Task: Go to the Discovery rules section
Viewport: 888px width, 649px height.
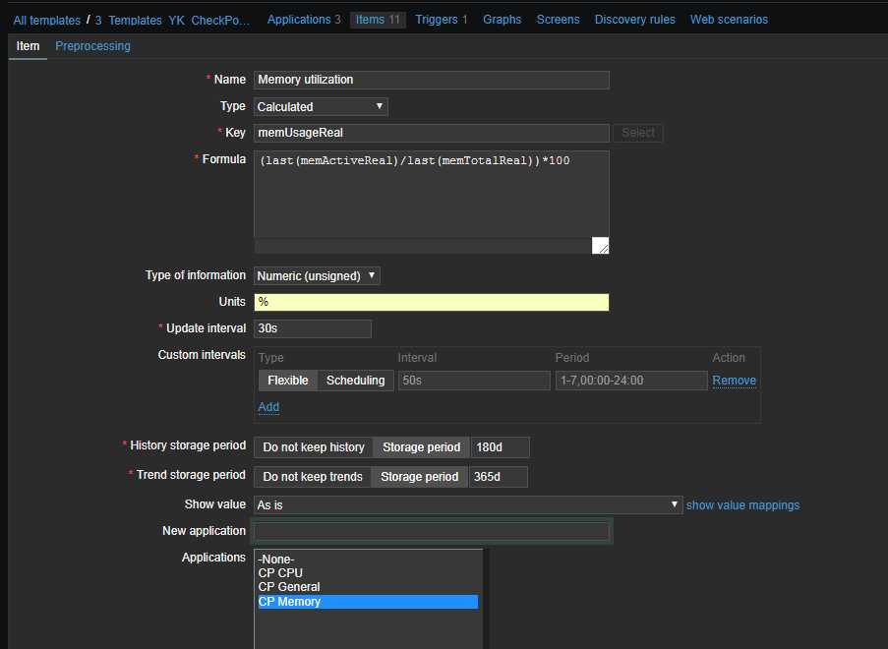Action: point(634,20)
